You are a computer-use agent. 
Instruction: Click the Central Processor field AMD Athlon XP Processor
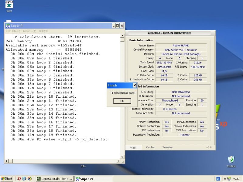(181, 50)
